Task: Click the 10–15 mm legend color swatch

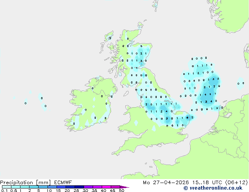Action: (x=52, y=187)
